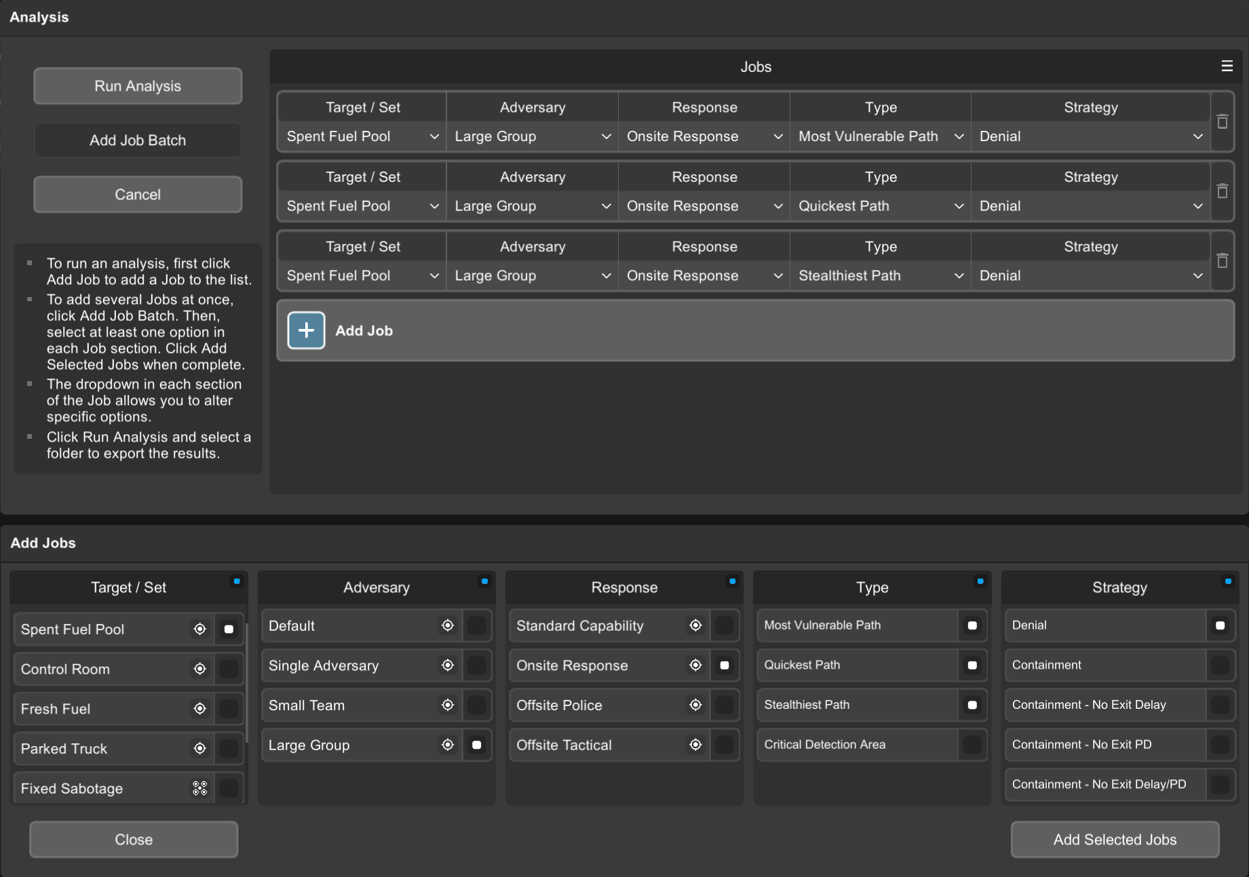Delete the Most Vulnerable Path job
This screenshot has height=877, width=1249.
1223,121
